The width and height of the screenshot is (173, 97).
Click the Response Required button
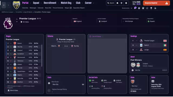[157, 3]
